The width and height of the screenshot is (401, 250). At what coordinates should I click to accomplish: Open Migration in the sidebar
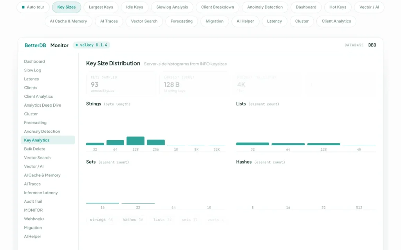tap(48, 228)
